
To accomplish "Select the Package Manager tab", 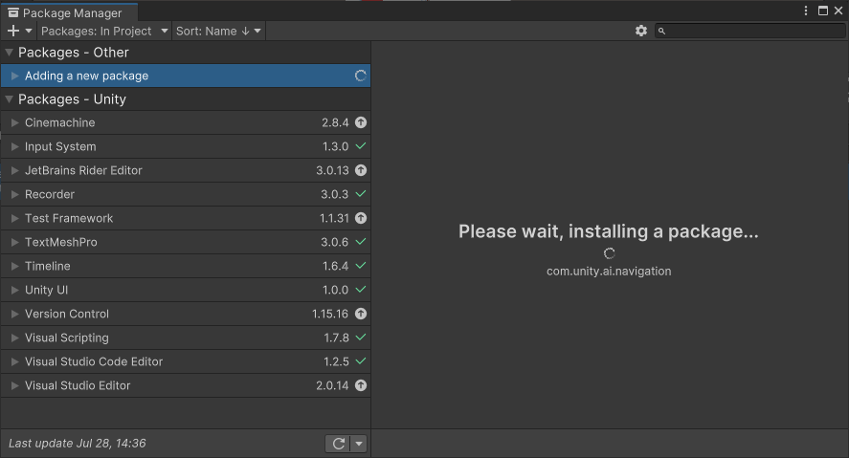I will (69, 12).
